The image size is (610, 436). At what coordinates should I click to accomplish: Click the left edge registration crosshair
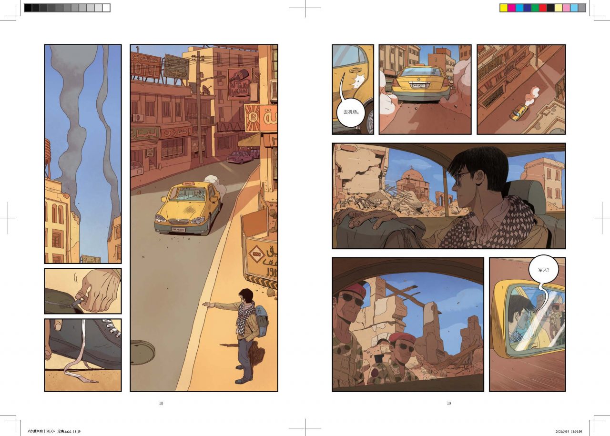(x=8, y=218)
